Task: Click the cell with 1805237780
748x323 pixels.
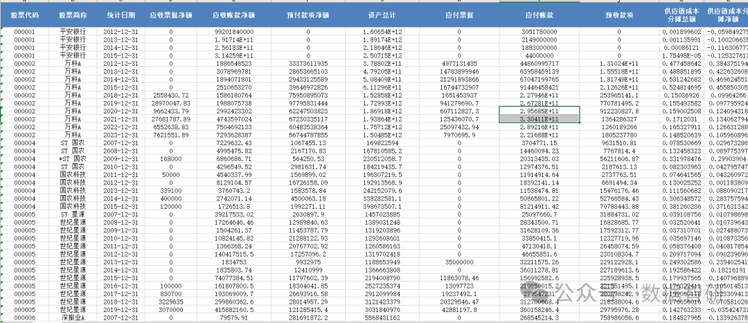Action: (619, 136)
